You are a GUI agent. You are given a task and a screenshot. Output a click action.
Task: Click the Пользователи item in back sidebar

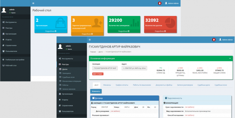(x=10, y=51)
